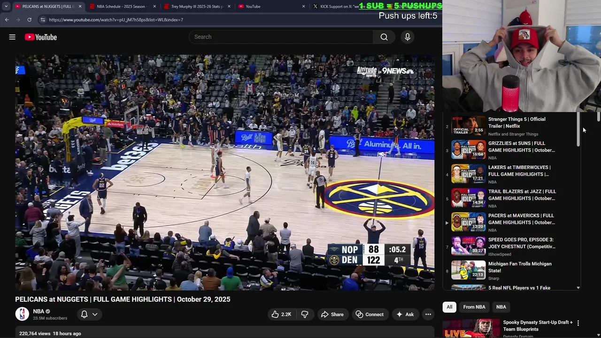Open the more actions three-dot button

428,315
